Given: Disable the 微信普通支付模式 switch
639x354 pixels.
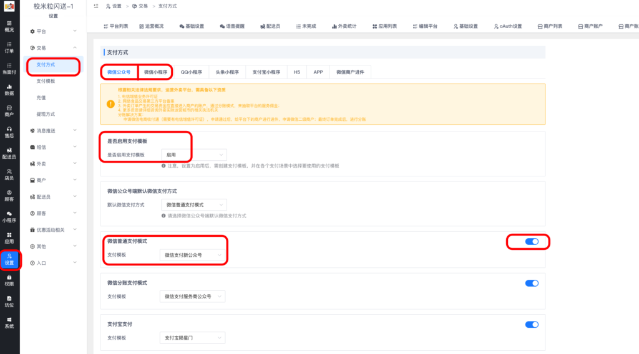Looking at the screenshot, I should click(532, 242).
